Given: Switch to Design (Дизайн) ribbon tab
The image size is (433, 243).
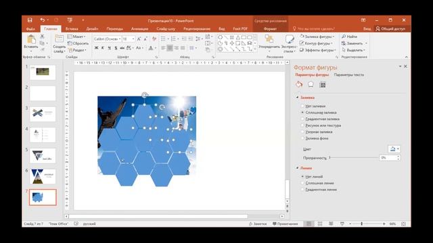Looking at the screenshot, I should 92,28.
